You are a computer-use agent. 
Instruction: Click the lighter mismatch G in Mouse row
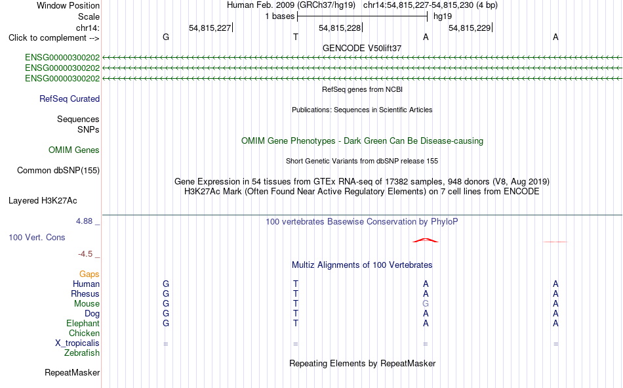tap(426, 303)
